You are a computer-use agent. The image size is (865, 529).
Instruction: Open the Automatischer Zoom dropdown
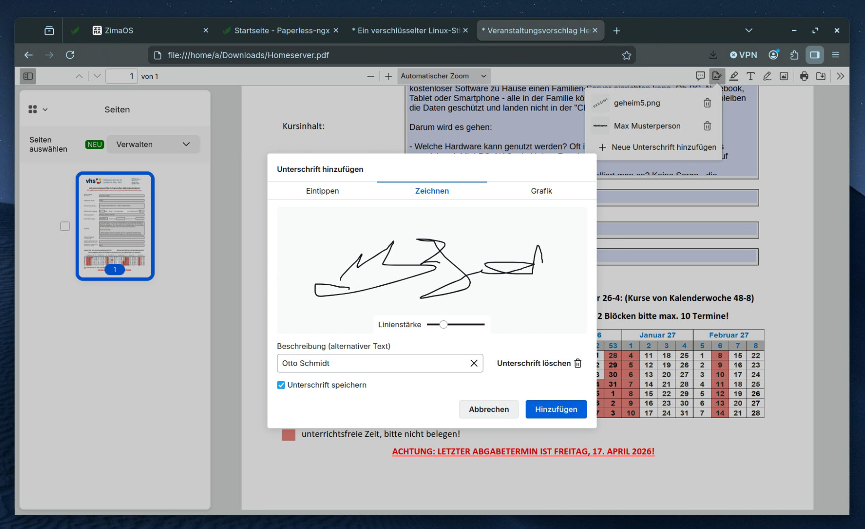[x=443, y=76]
